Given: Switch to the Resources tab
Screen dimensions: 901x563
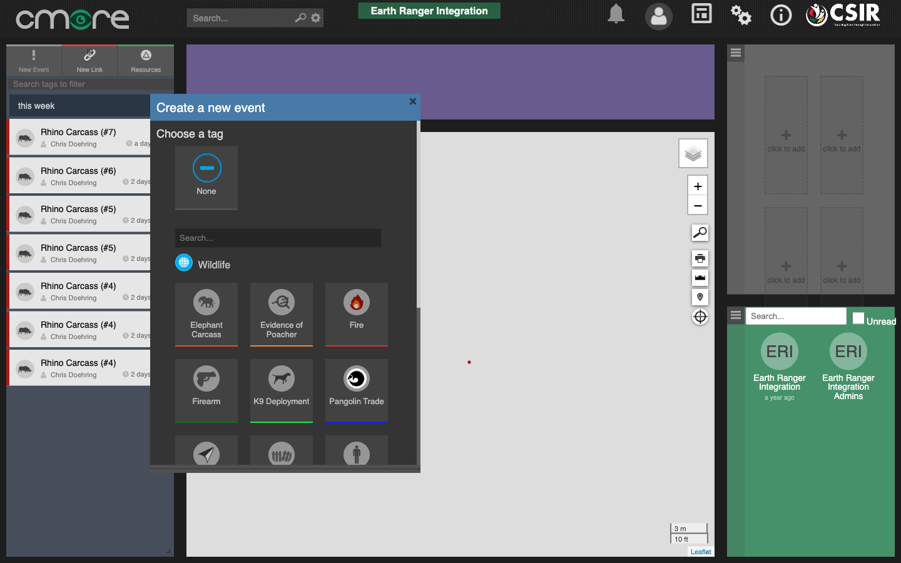Looking at the screenshot, I should pyautogui.click(x=146, y=61).
